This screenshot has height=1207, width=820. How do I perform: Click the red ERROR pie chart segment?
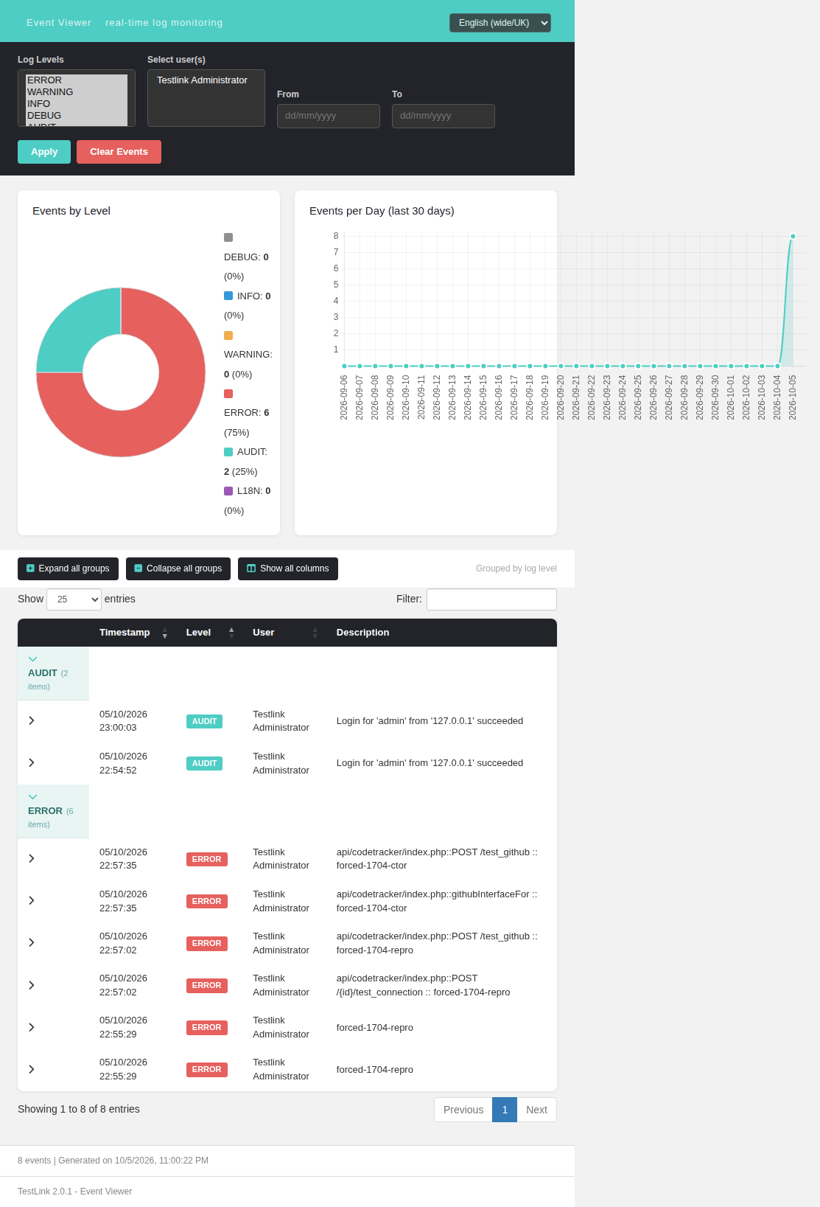[163, 414]
